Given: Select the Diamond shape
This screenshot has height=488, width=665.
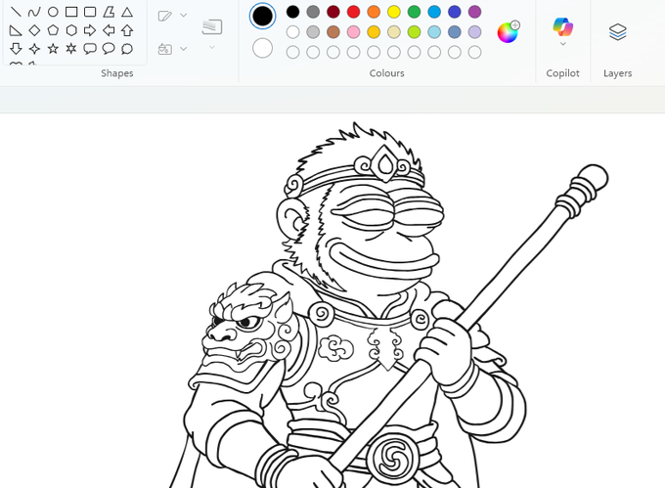Looking at the screenshot, I should point(34,30).
